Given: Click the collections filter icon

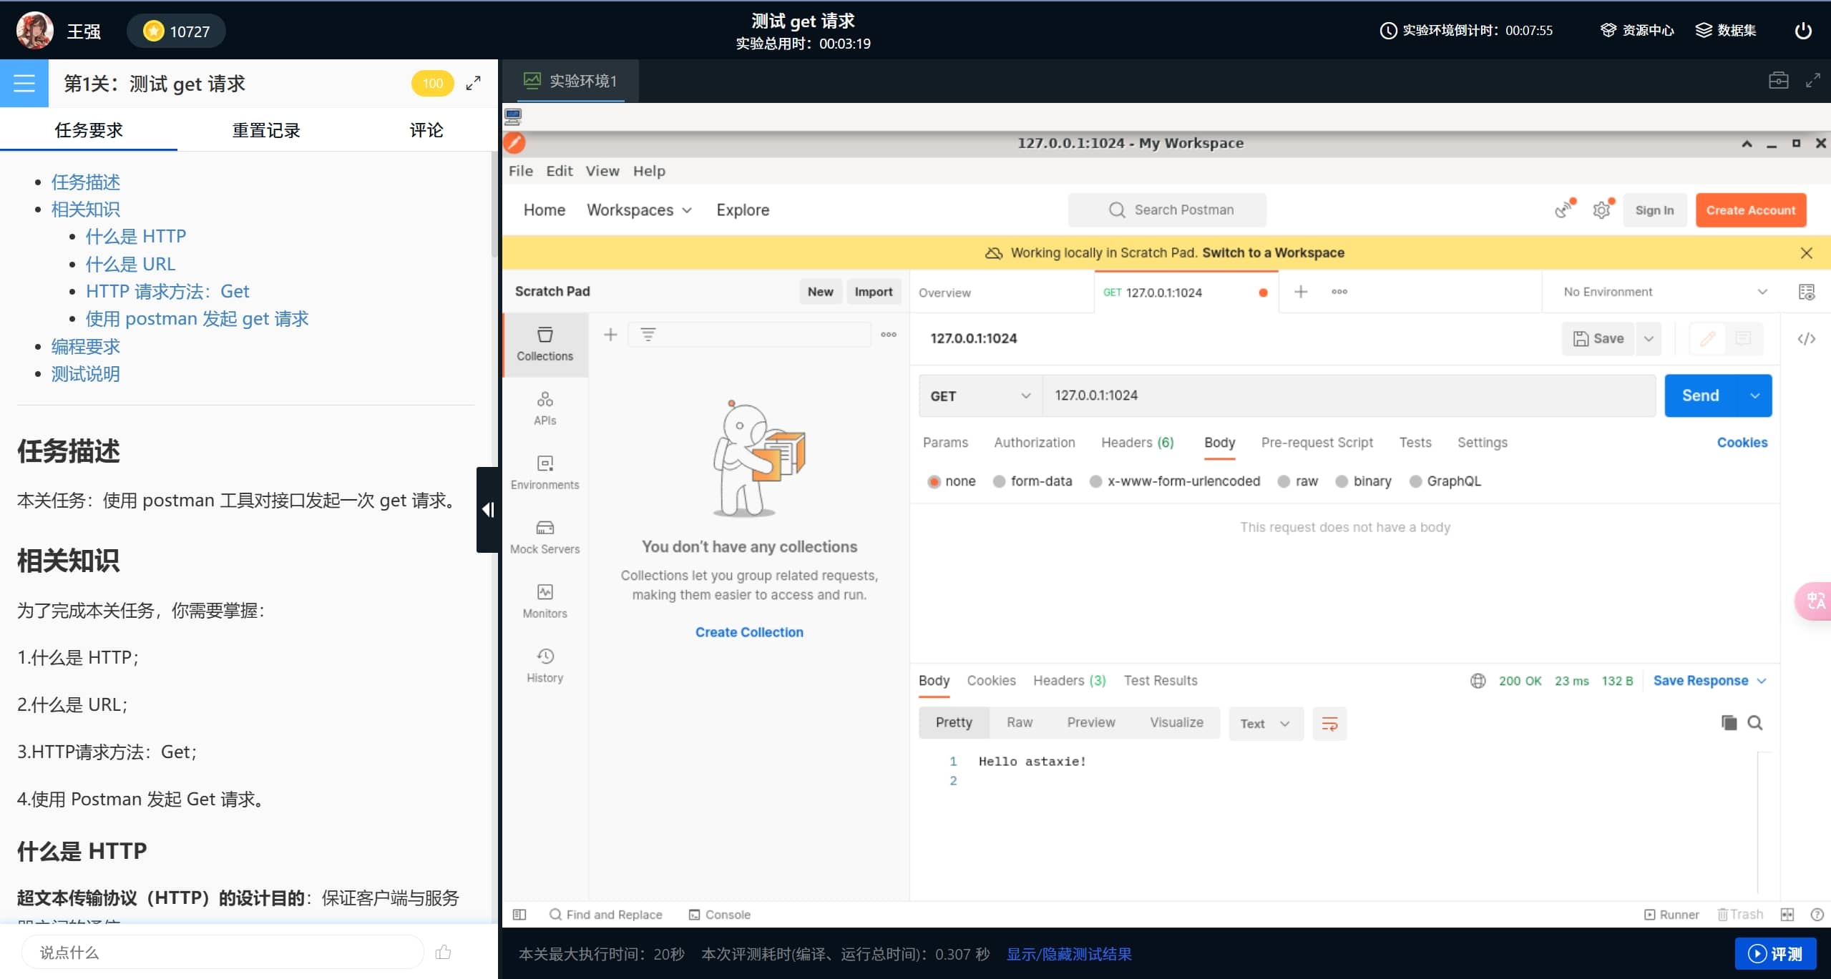Looking at the screenshot, I should (648, 334).
